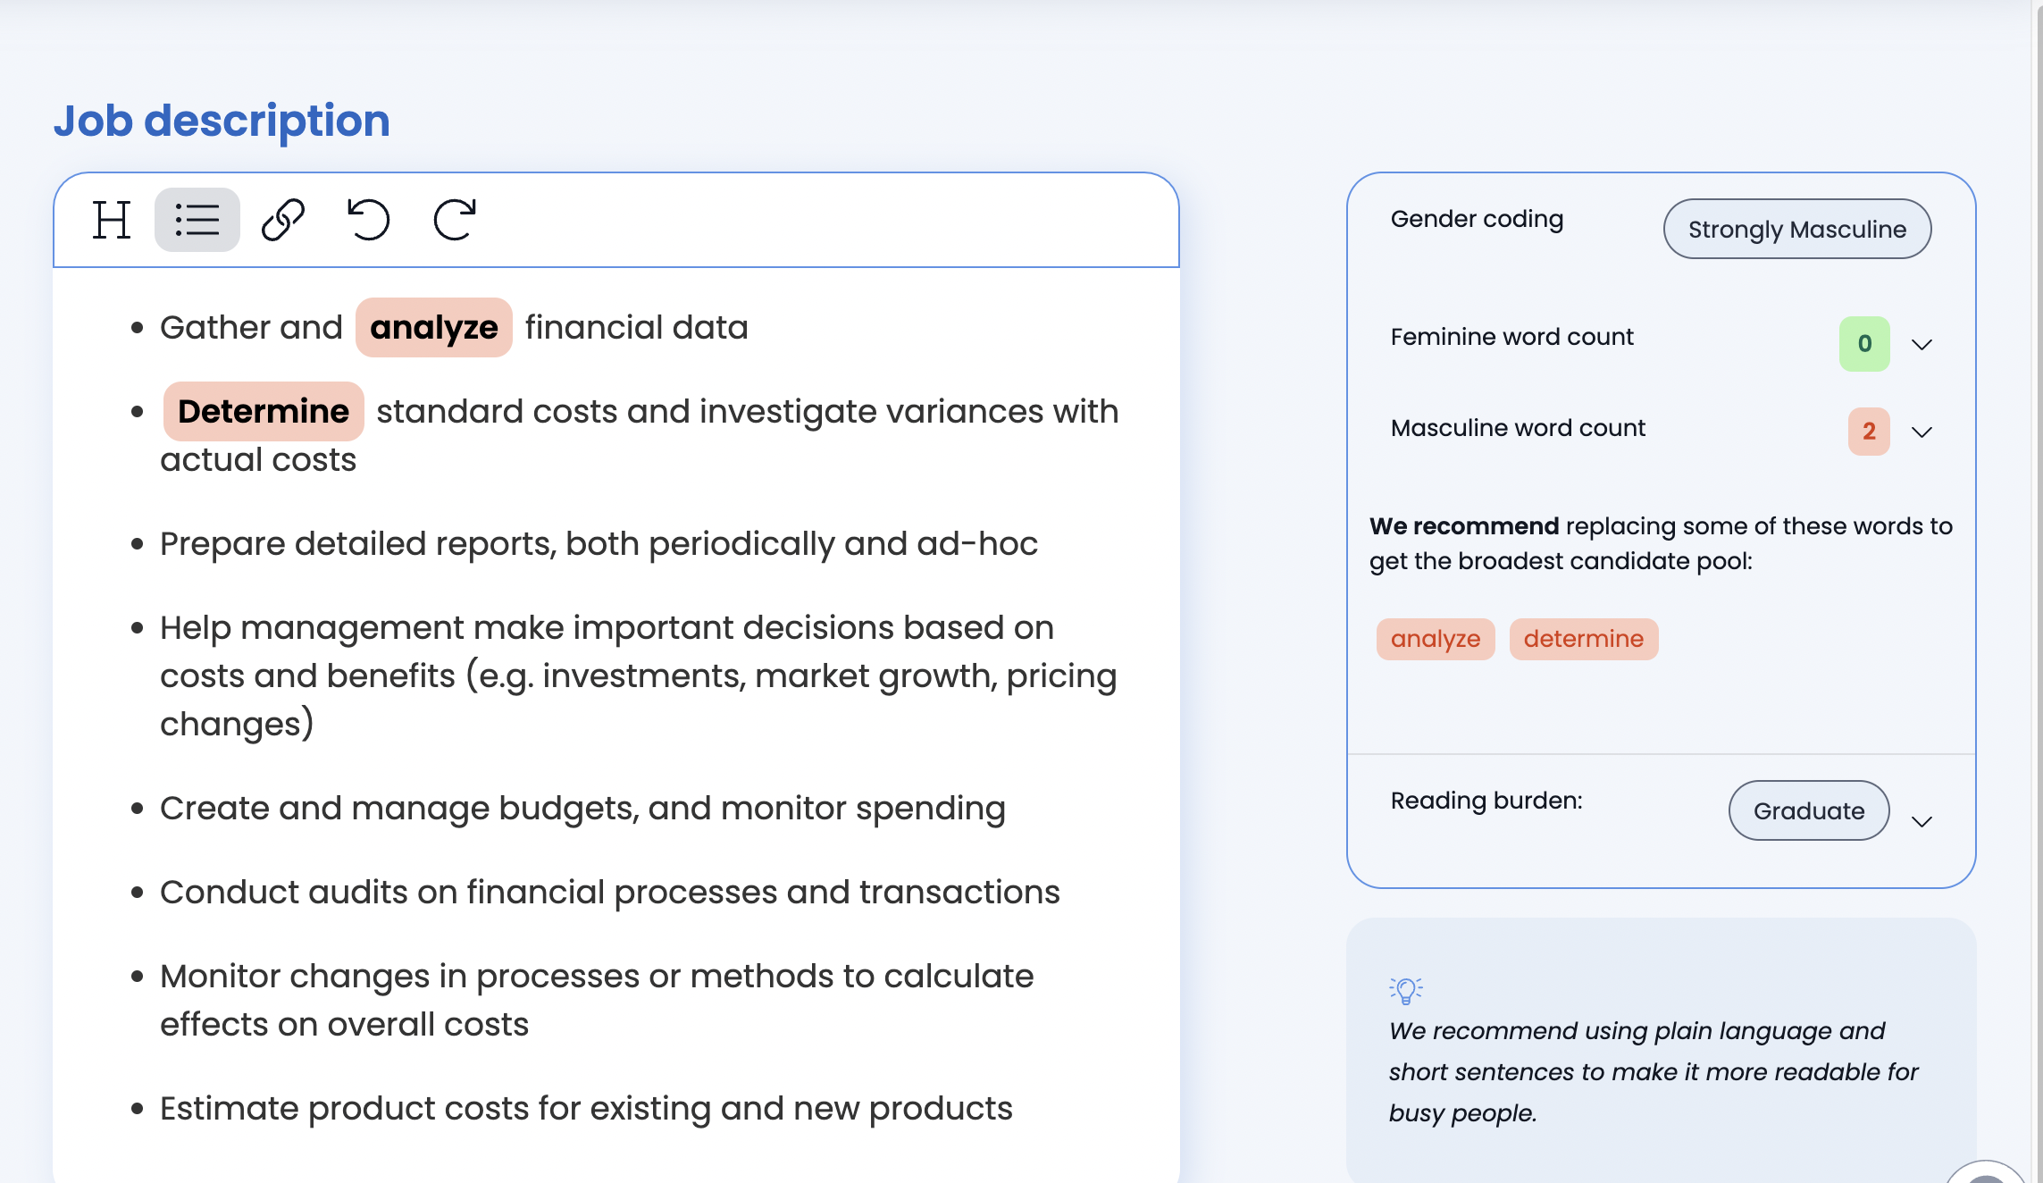Collapse the Masculine word count chevron
This screenshot has height=1183, width=2043.
click(x=1922, y=432)
